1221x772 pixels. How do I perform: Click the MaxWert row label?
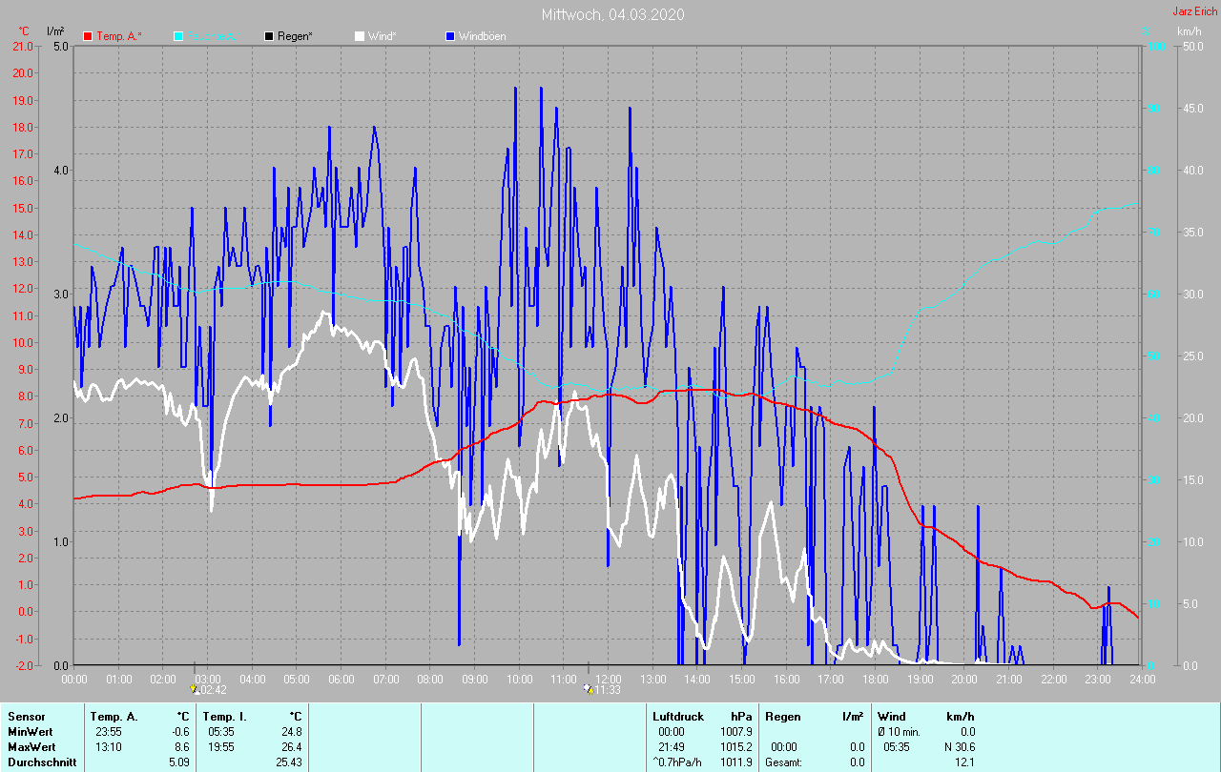click(x=31, y=746)
